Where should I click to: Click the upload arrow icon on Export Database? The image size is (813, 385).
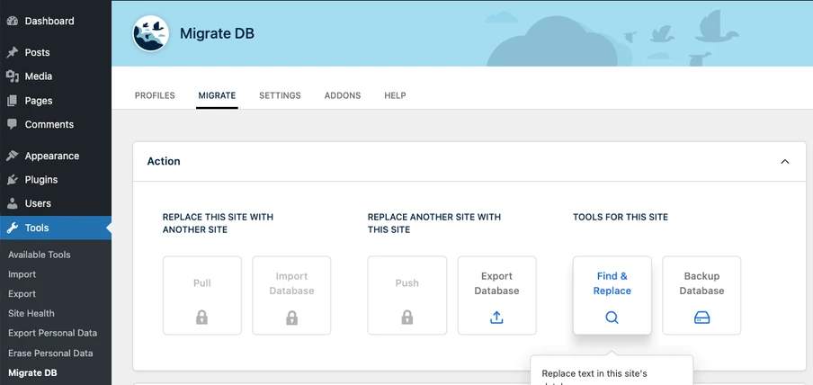tap(496, 318)
